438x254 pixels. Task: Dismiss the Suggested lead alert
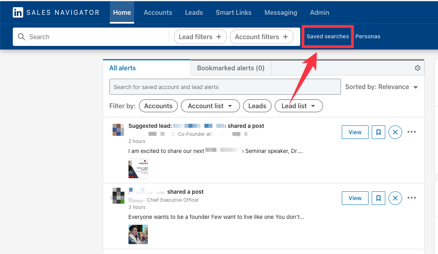coord(395,132)
